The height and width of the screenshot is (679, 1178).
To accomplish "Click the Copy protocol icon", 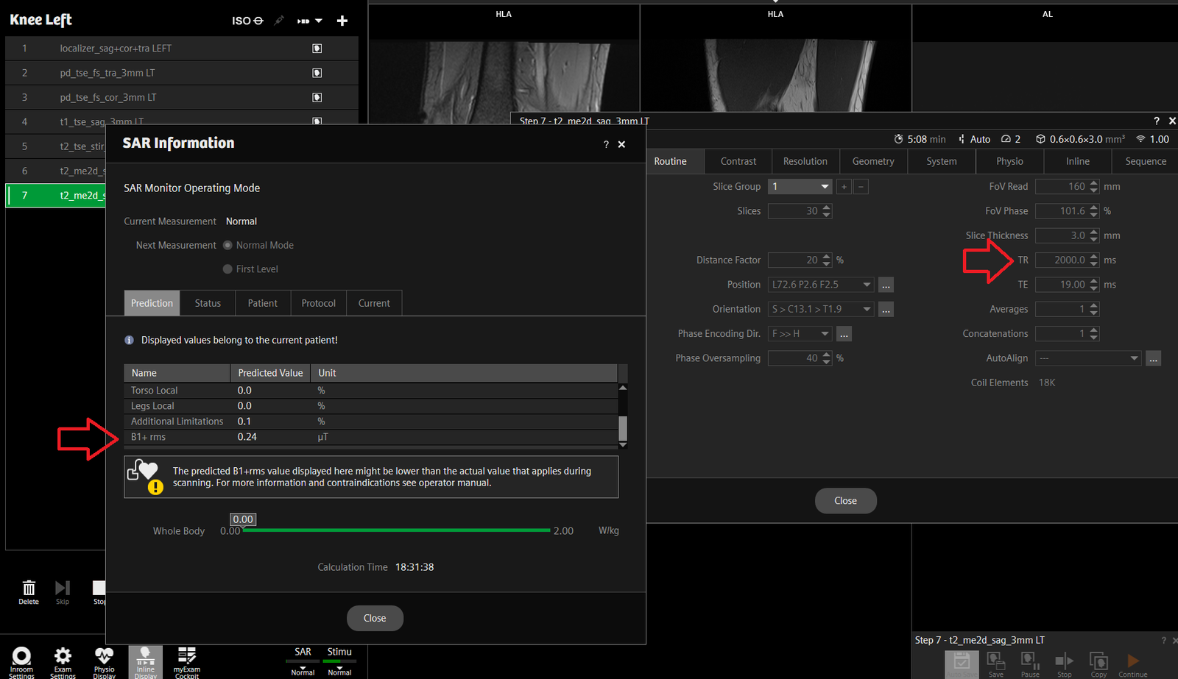I will coord(1098,663).
